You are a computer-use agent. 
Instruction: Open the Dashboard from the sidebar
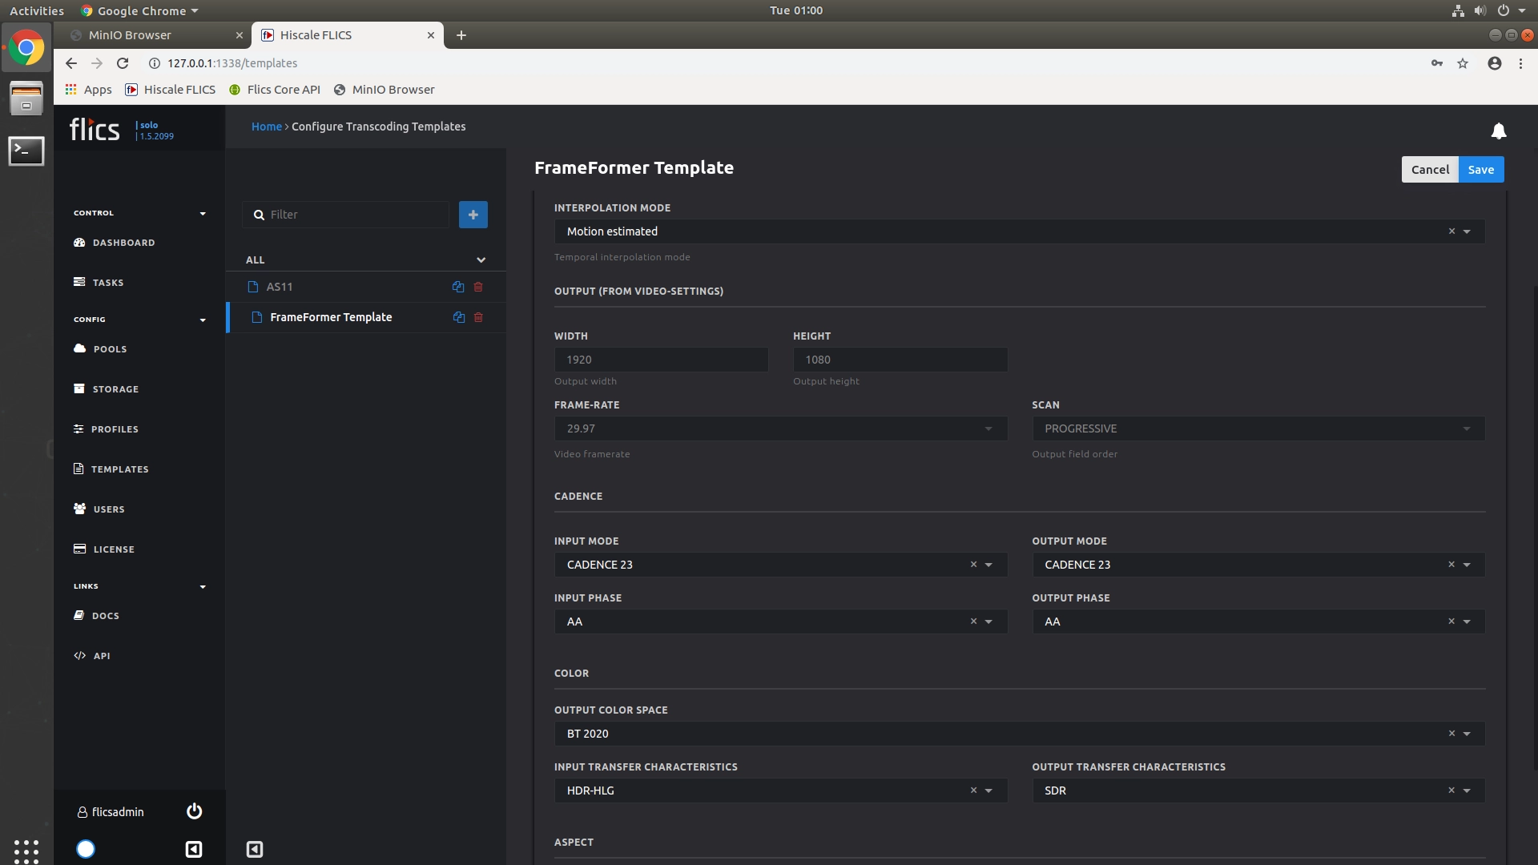(123, 243)
